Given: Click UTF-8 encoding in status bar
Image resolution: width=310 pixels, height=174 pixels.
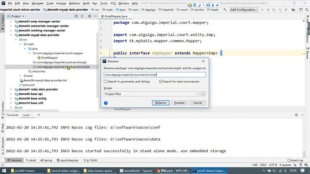Looking at the screenshot, I should coord(273,165).
